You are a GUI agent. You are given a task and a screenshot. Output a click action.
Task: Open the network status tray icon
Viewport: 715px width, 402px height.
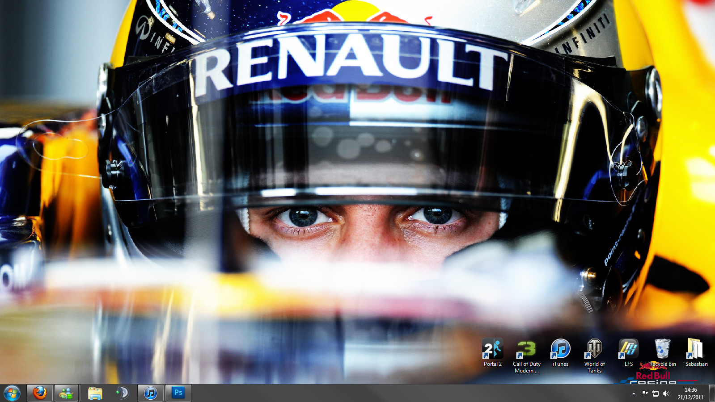[656, 394]
